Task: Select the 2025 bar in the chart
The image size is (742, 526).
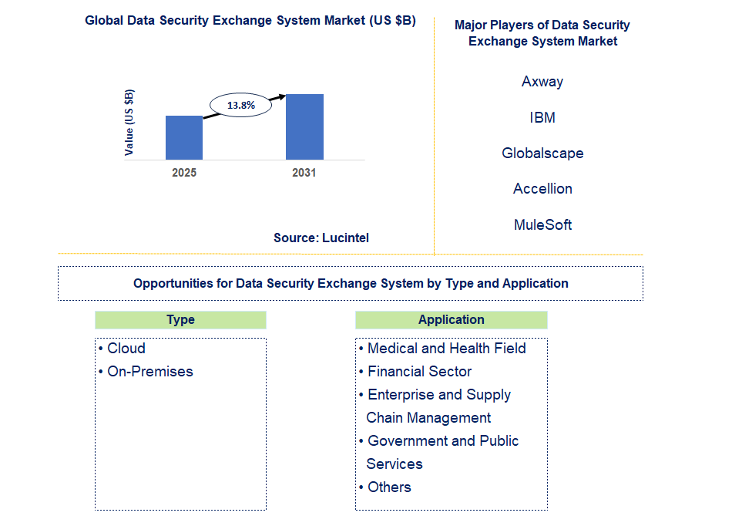Action: point(184,138)
